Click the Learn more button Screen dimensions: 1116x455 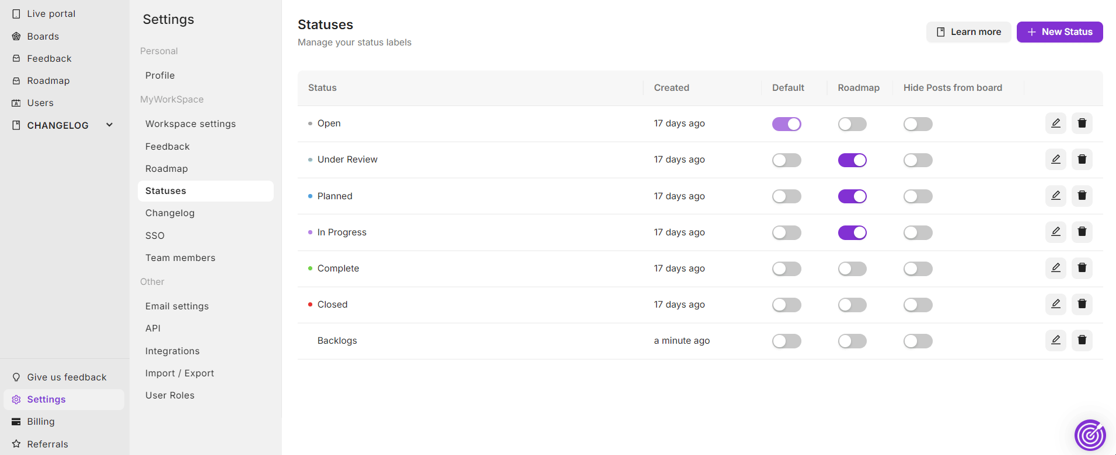click(x=968, y=32)
